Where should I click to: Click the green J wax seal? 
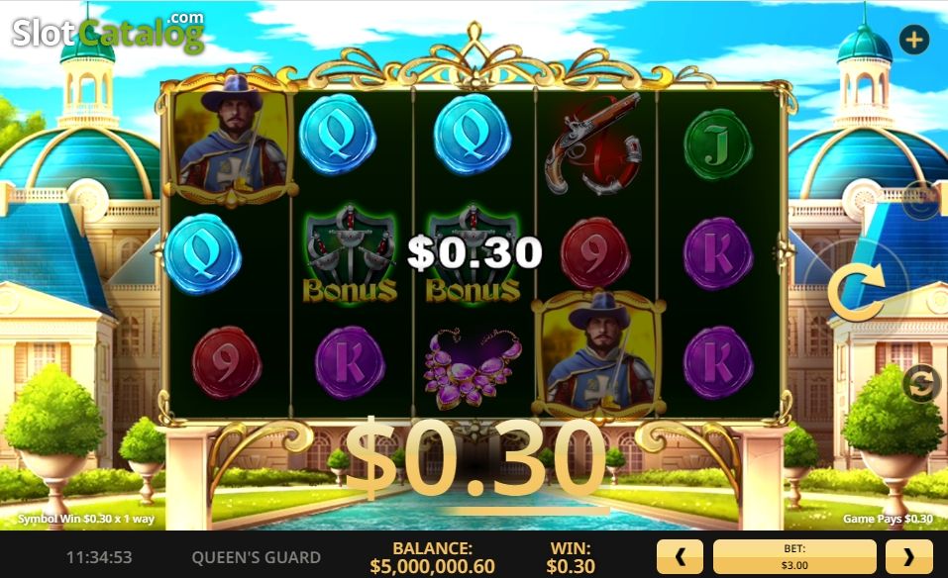717,144
